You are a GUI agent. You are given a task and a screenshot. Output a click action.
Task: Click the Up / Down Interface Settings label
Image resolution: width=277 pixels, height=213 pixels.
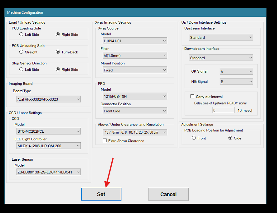pos(204,22)
